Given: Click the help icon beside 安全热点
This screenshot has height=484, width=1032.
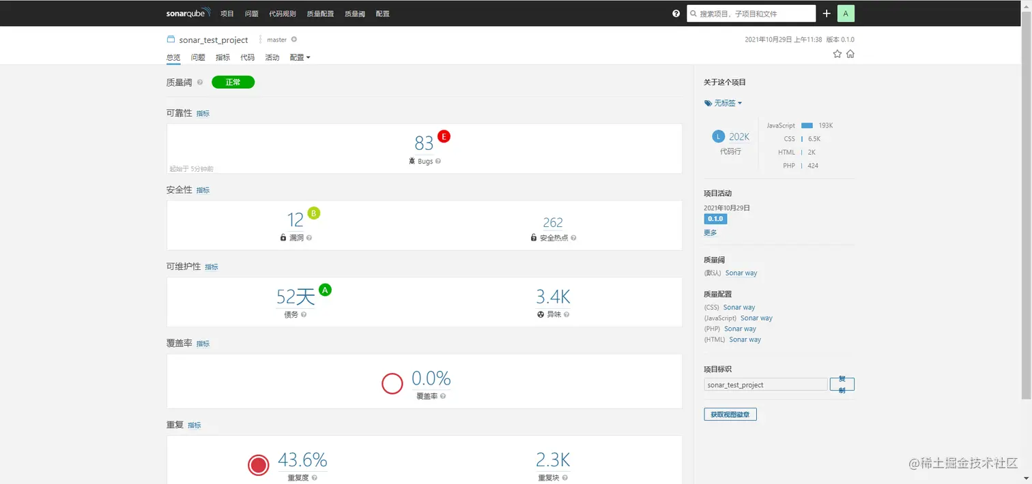Looking at the screenshot, I should [573, 238].
